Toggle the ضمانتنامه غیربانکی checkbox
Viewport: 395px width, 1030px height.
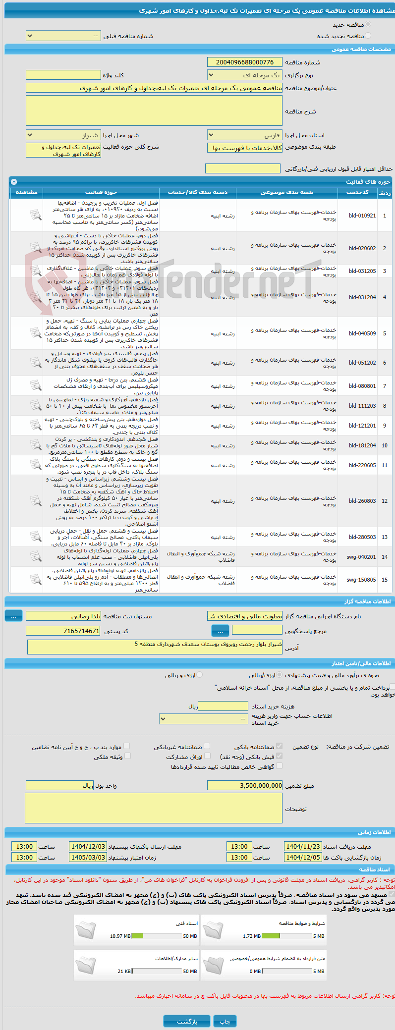tap(207, 746)
